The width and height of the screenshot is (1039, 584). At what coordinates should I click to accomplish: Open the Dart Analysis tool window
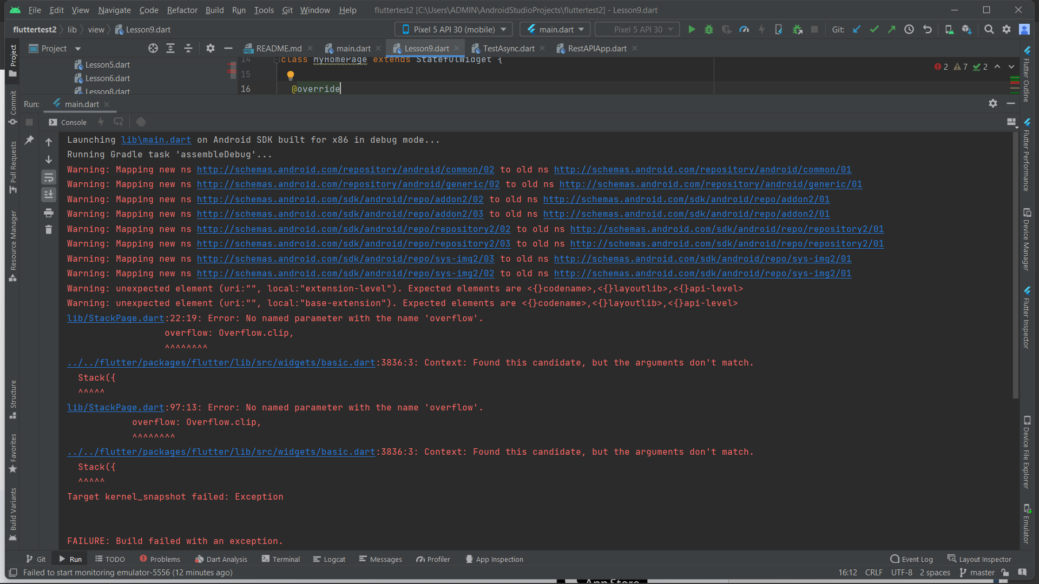[x=221, y=559]
